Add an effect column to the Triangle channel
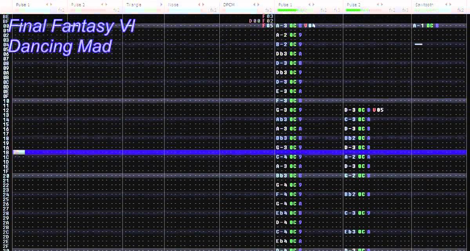This screenshot has height=251, width=470. [162, 5]
